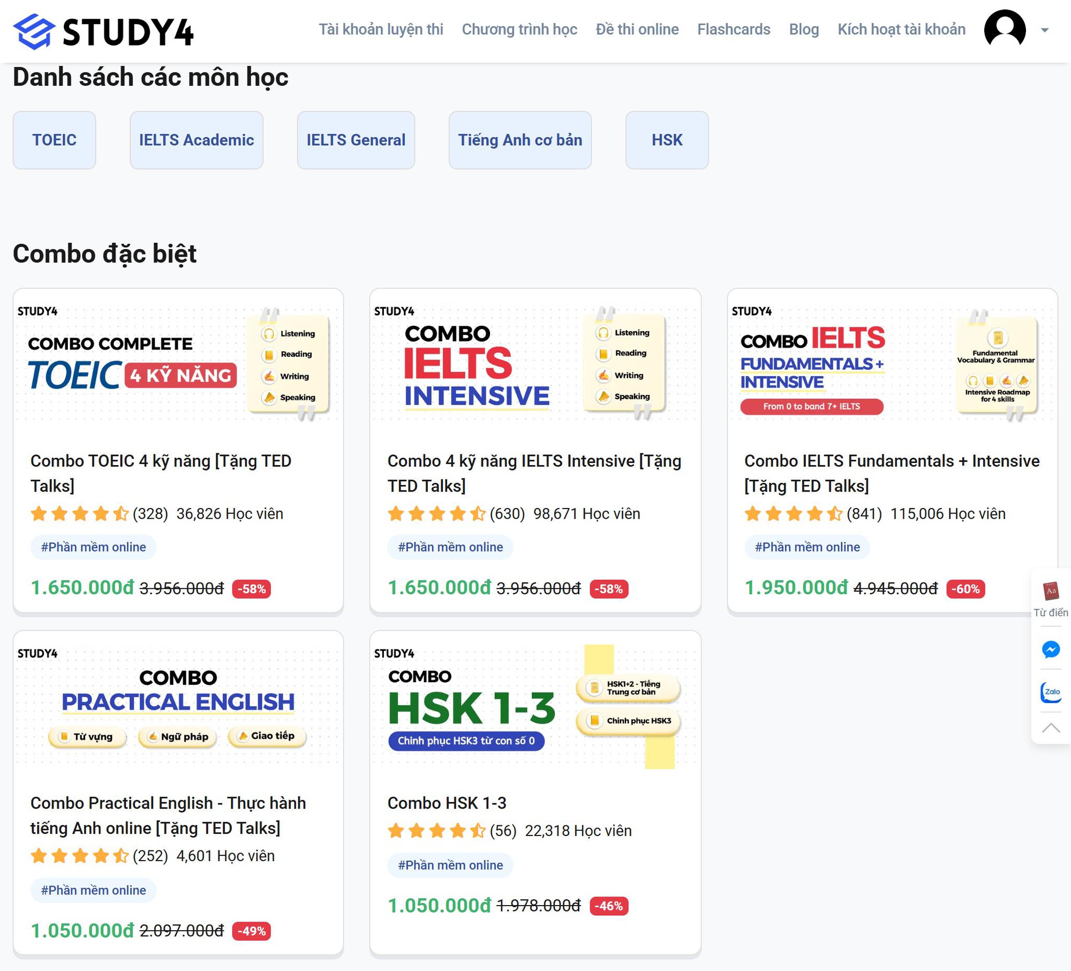Screen dimensions: 1071x971
Task: Select Đề thi online in the navigation
Action: (x=636, y=29)
